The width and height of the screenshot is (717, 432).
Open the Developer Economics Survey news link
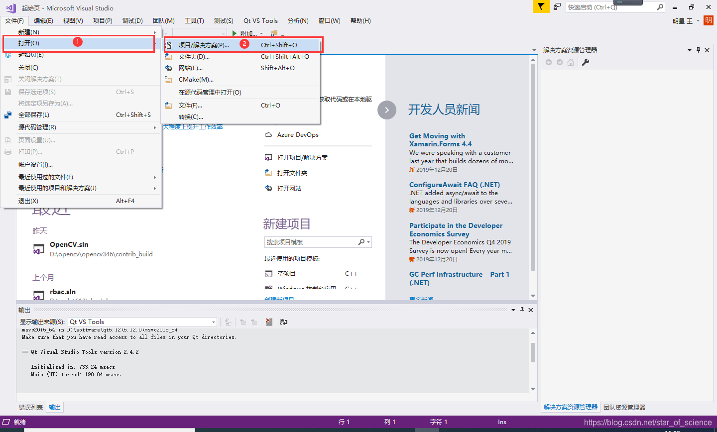click(x=456, y=230)
